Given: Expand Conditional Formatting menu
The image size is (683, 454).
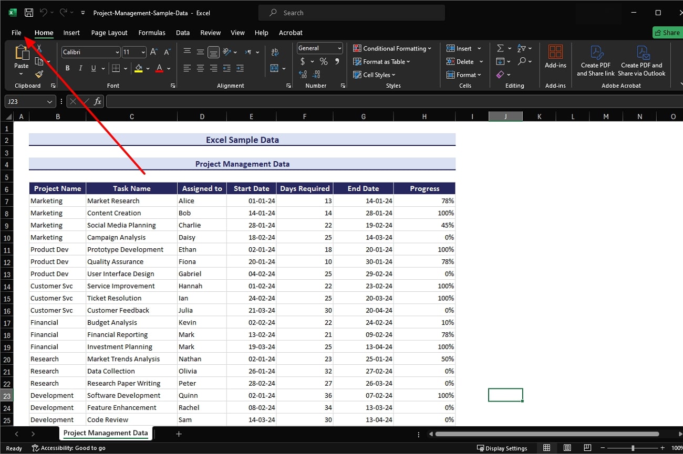Looking at the screenshot, I should 392,48.
